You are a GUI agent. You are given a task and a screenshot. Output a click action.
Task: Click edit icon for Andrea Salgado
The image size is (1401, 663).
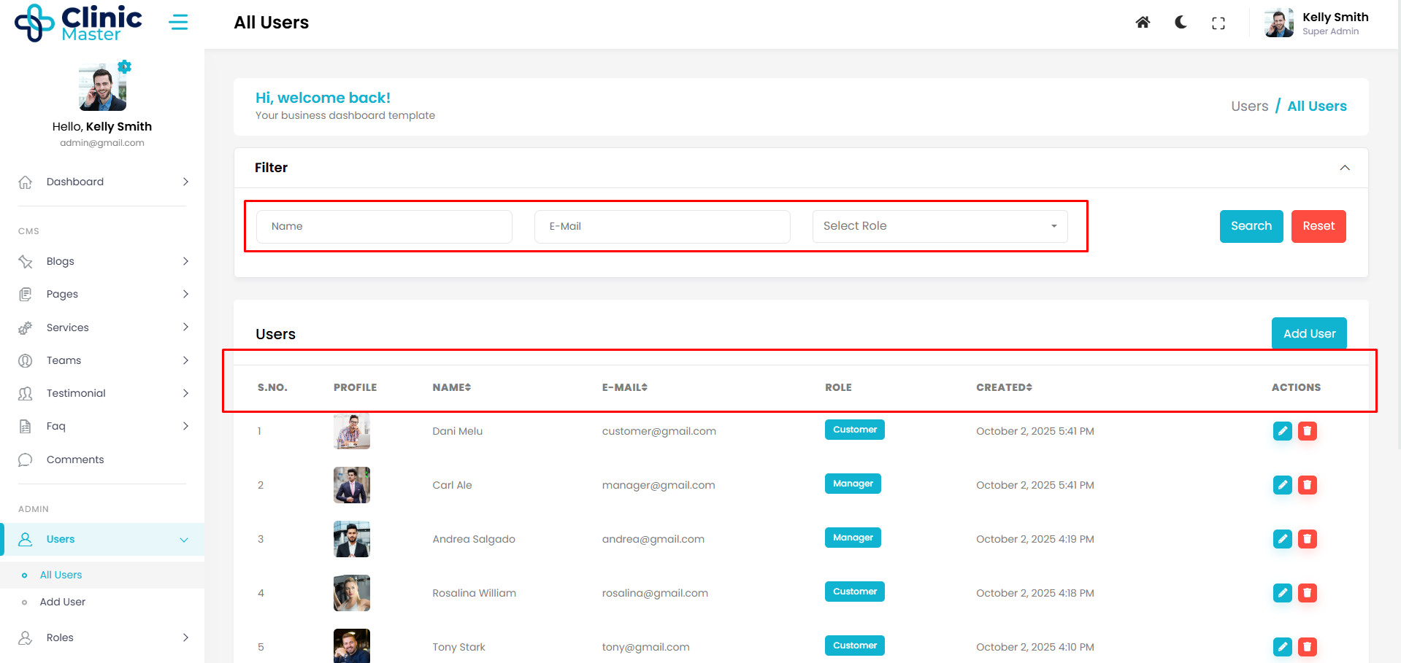1282,539
